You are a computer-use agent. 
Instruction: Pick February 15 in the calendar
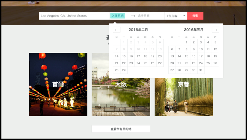pos(124,56)
